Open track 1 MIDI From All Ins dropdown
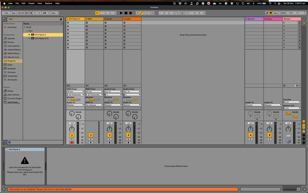 click(75, 92)
